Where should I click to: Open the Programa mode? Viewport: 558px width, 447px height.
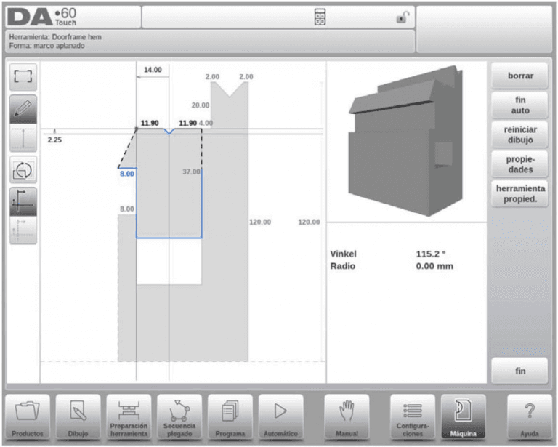click(x=230, y=416)
